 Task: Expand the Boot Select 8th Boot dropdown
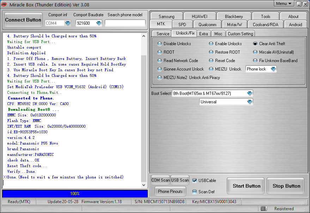point(249,93)
